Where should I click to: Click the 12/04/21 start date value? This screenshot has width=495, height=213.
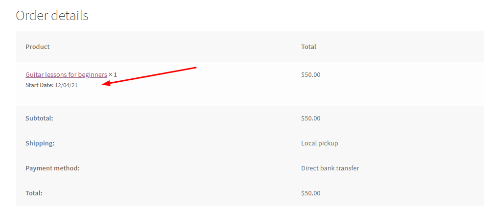[66, 85]
